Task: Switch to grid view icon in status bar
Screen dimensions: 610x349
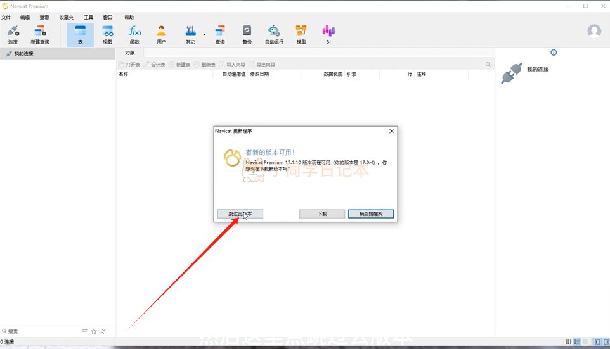Action: pyautogui.click(x=585, y=341)
